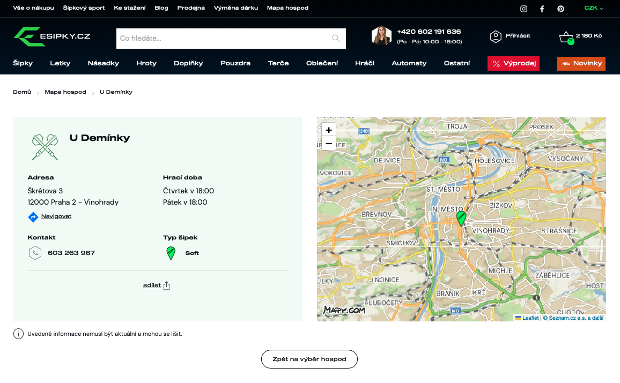The image size is (620, 383).
Task: Click the share icon next to sdílet
Action: (x=166, y=286)
